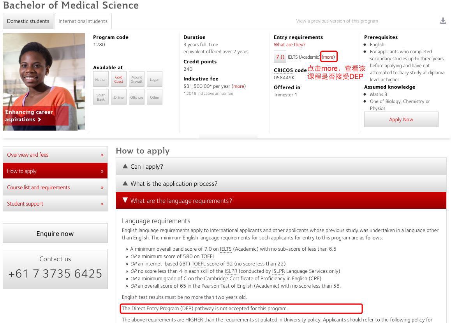Open Course list and requirements menu item
This screenshot has width=451, height=323.
(55, 187)
